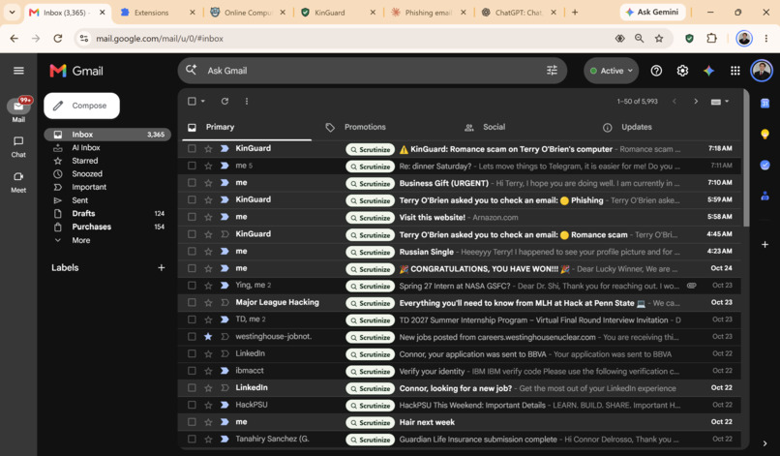Scrutinize the Verify your identity email
Viewport: 780px width, 456px height.
click(370, 372)
